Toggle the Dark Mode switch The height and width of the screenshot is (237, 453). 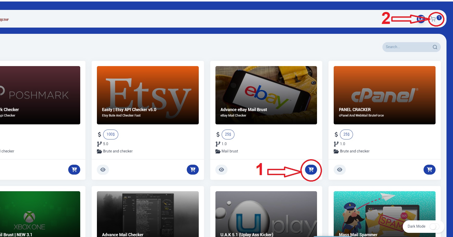[x=434, y=227]
